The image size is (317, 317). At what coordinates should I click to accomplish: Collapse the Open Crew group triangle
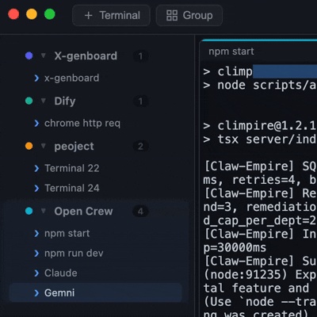click(x=44, y=211)
